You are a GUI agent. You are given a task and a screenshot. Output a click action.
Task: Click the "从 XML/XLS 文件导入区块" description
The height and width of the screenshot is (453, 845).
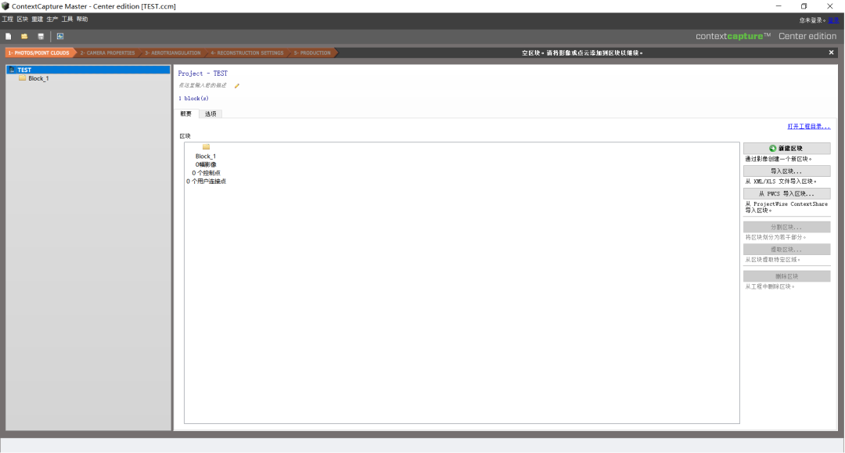point(780,182)
